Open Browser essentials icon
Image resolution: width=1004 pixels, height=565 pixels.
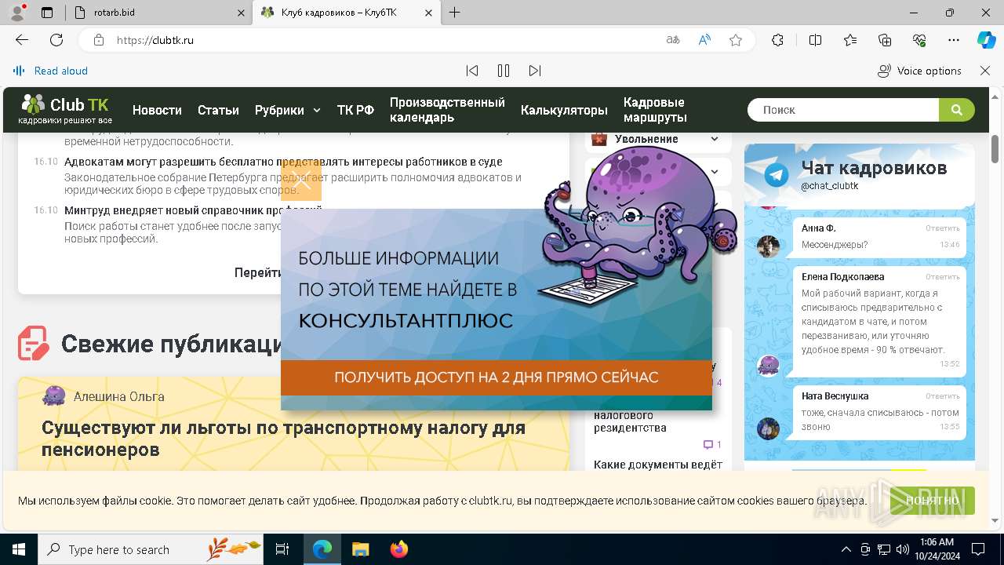click(919, 40)
